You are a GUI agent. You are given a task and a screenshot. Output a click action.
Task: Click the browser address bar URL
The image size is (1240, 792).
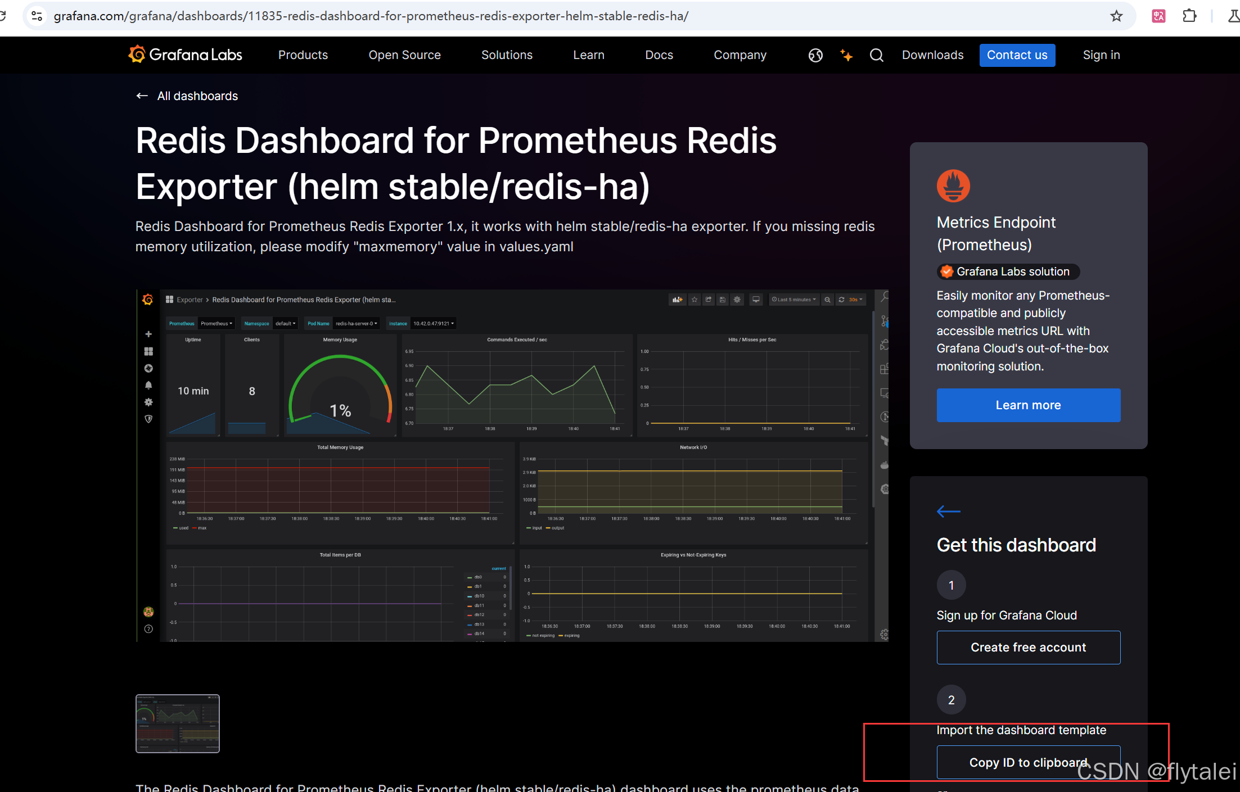(x=371, y=16)
